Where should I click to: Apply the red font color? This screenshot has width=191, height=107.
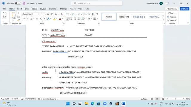click(x=60, y=19)
